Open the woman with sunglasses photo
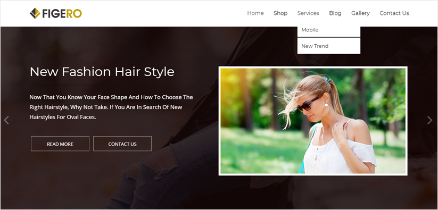Screen dimensions: 438x210 [x=313, y=121]
